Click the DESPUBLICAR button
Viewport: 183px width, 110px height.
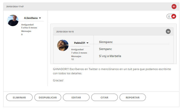tap(48, 97)
